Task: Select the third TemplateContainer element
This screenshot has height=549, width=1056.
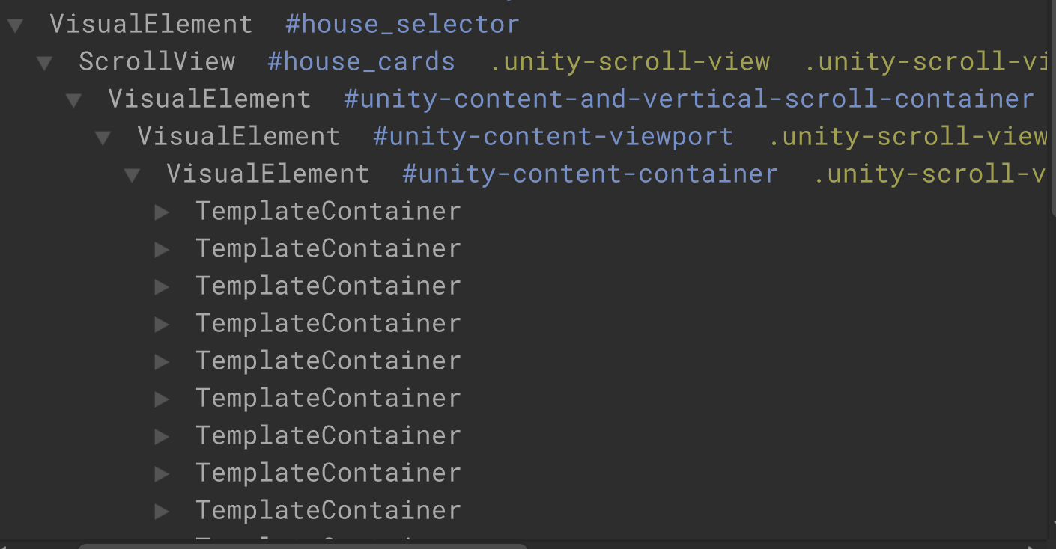Action: [x=327, y=286]
